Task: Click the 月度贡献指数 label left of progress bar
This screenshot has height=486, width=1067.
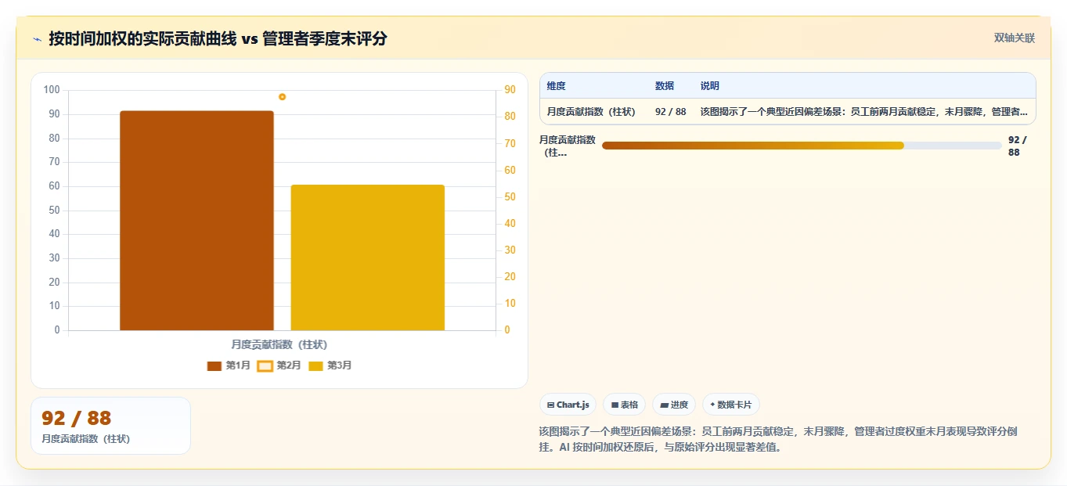Action: coord(568,146)
